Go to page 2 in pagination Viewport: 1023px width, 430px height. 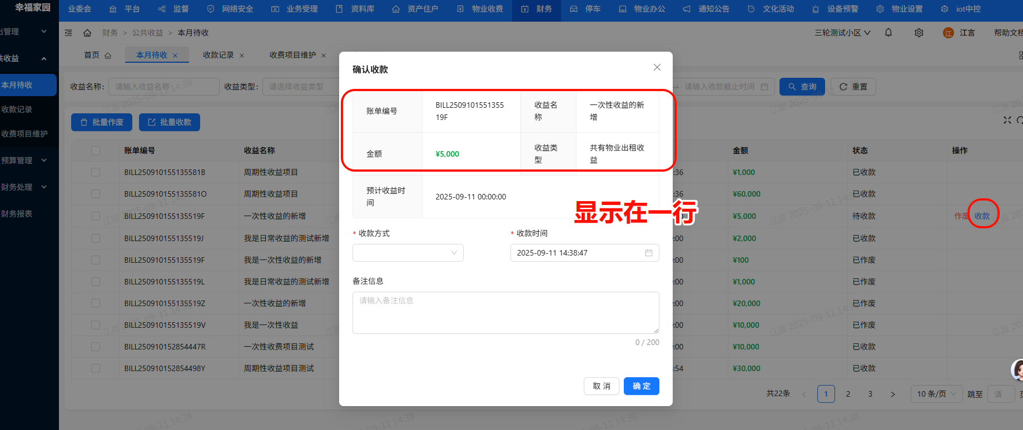848,394
